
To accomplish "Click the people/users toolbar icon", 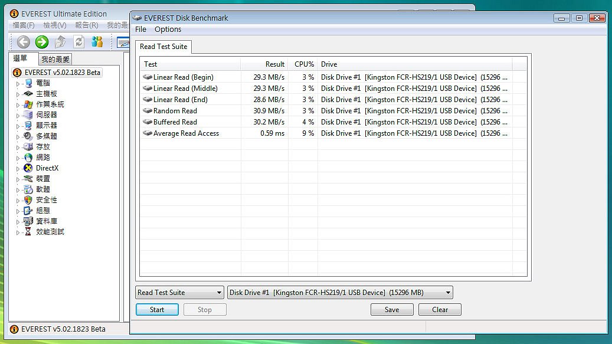I will pos(97,42).
